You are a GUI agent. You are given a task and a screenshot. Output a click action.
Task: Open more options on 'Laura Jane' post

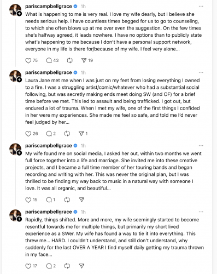[201, 72]
